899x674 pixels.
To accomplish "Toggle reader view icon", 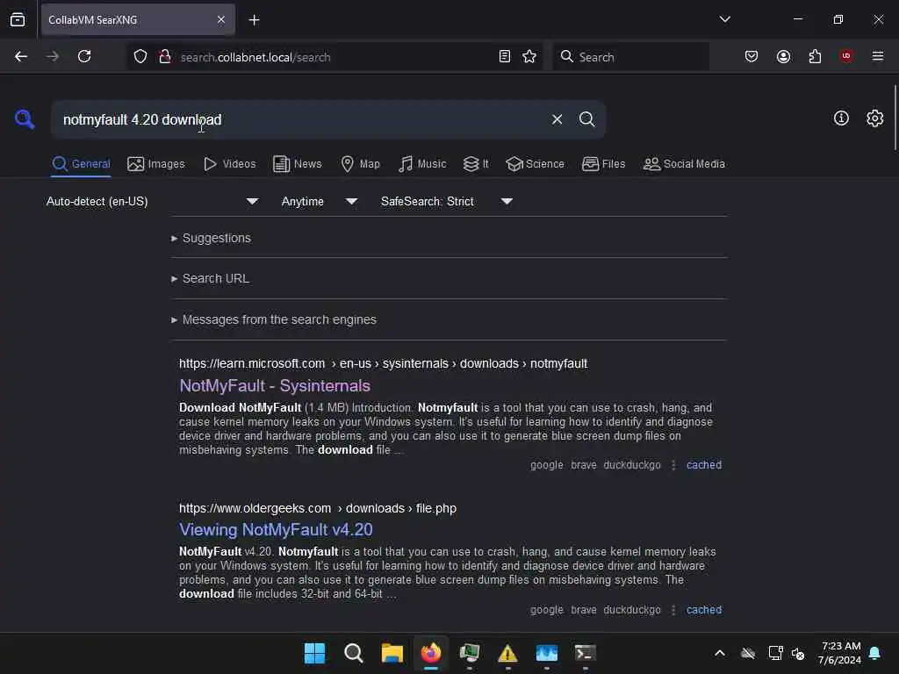I will (505, 56).
